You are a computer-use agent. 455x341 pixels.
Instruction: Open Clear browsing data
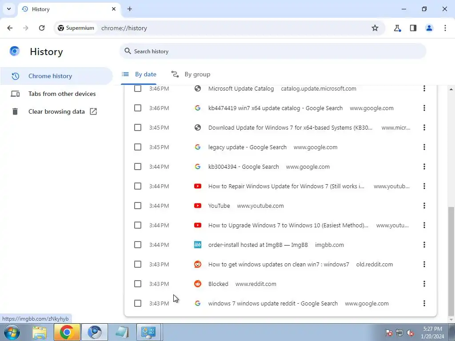(56, 111)
